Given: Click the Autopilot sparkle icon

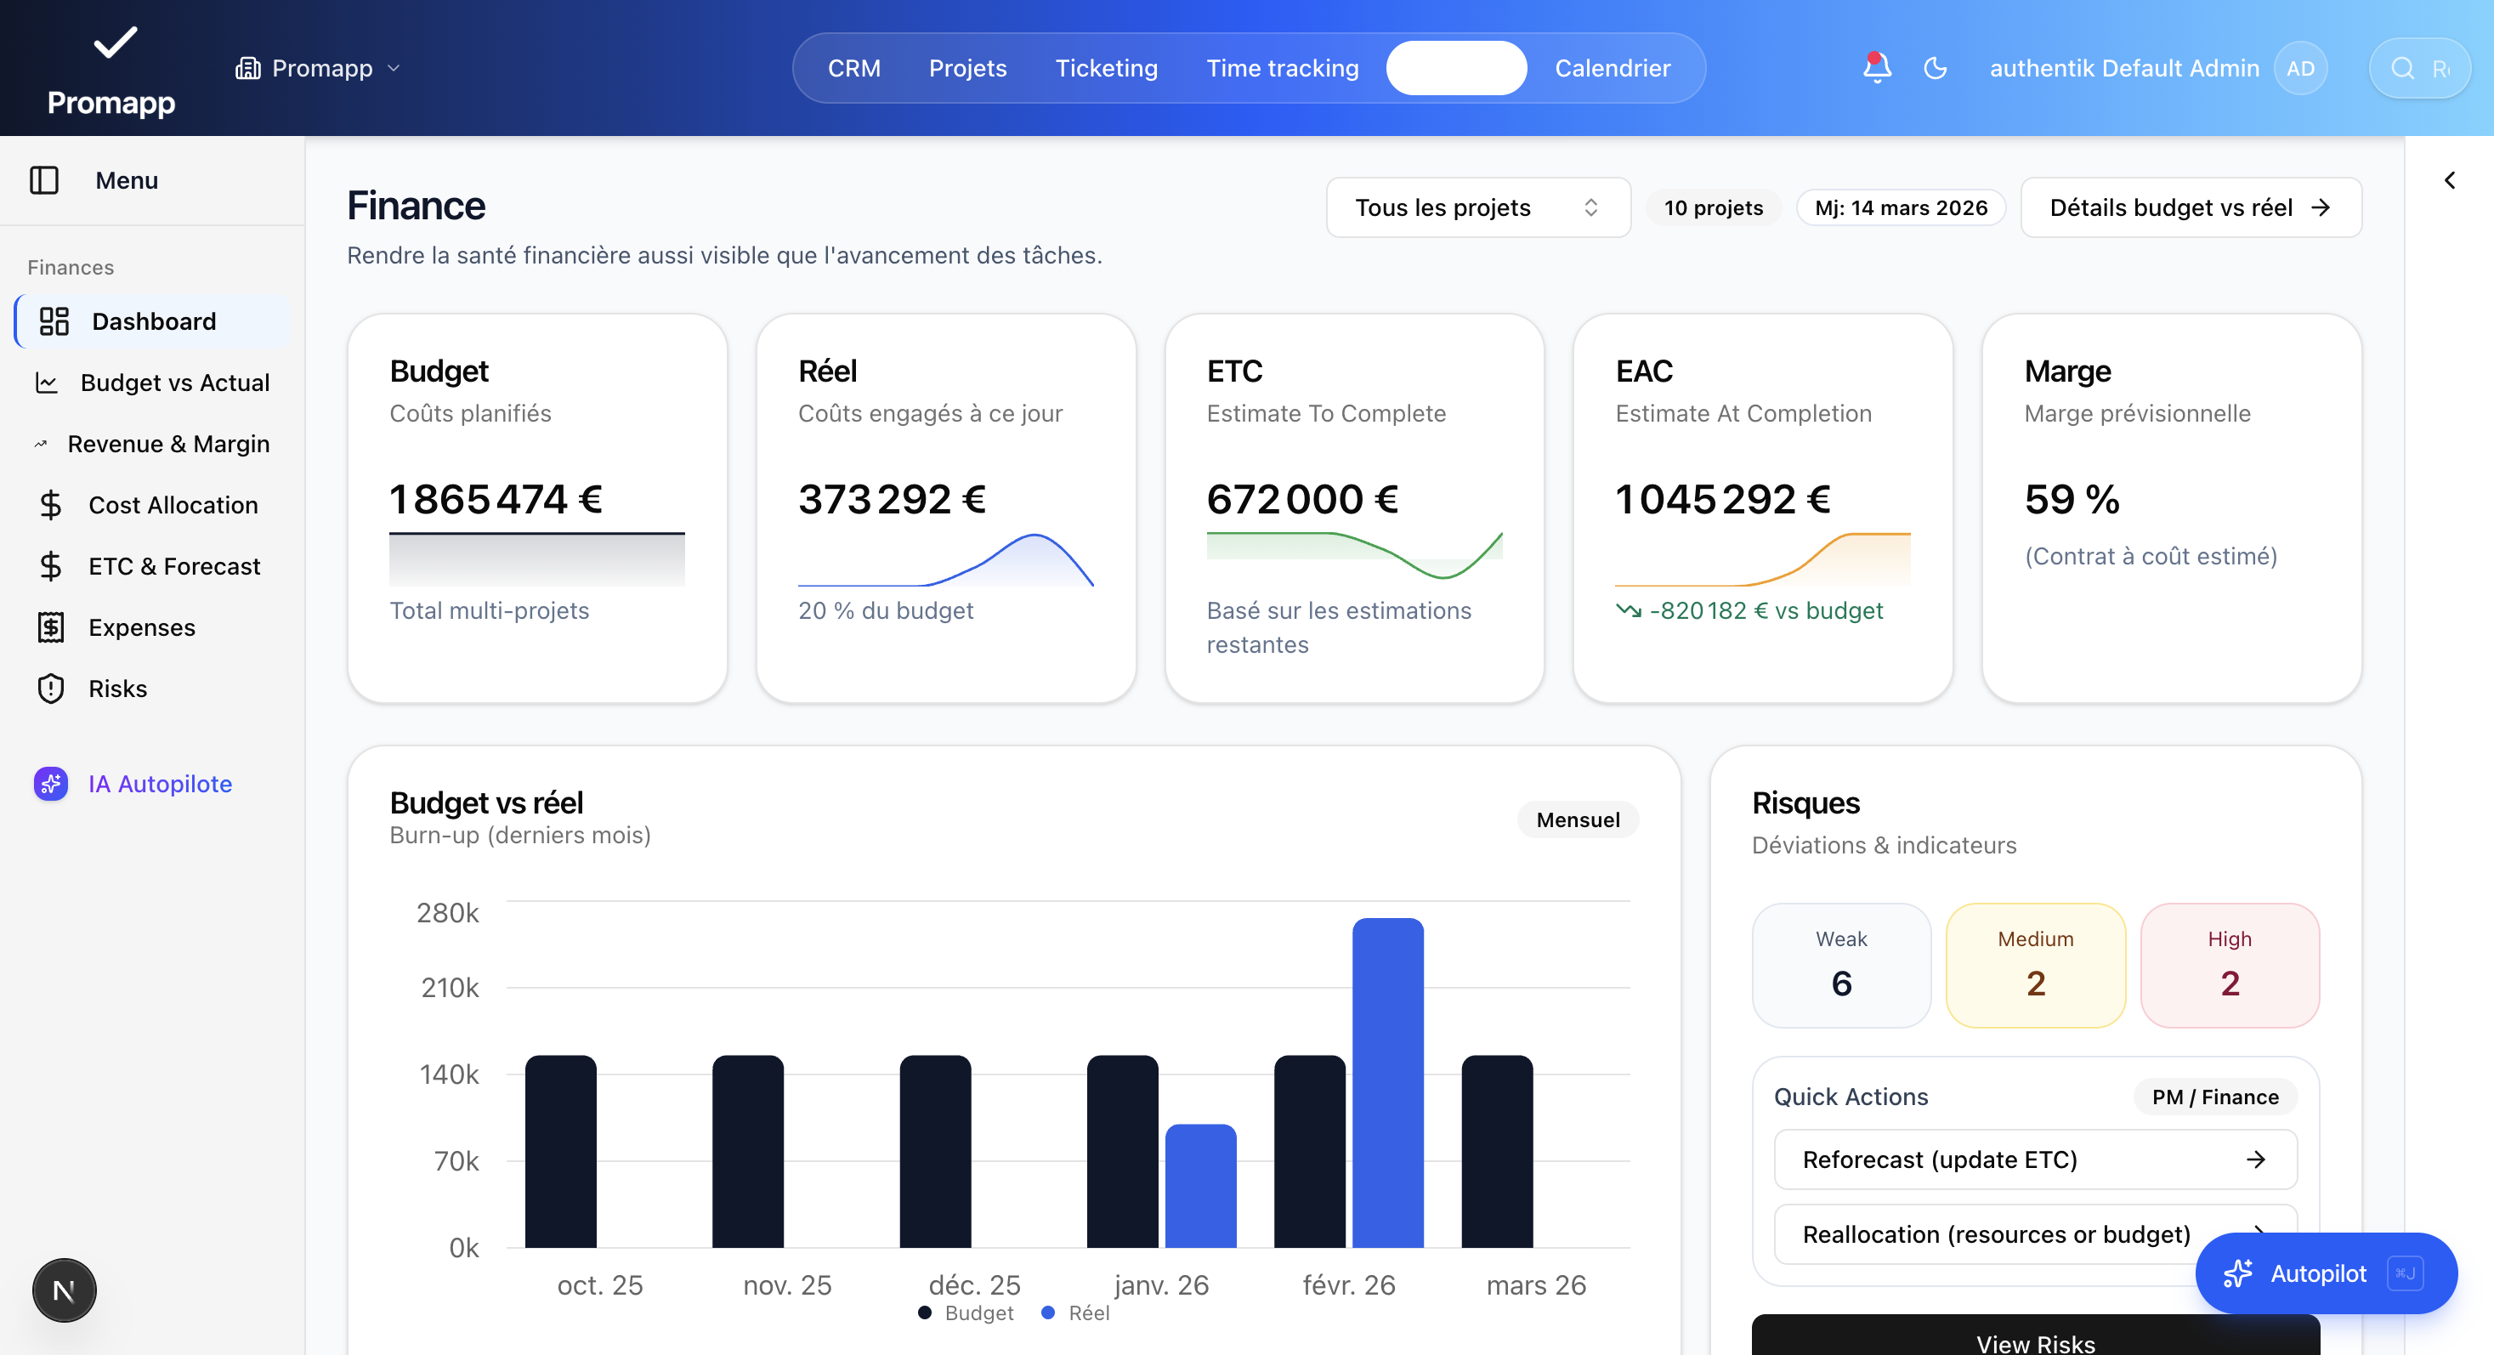Looking at the screenshot, I should coord(2237,1273).
